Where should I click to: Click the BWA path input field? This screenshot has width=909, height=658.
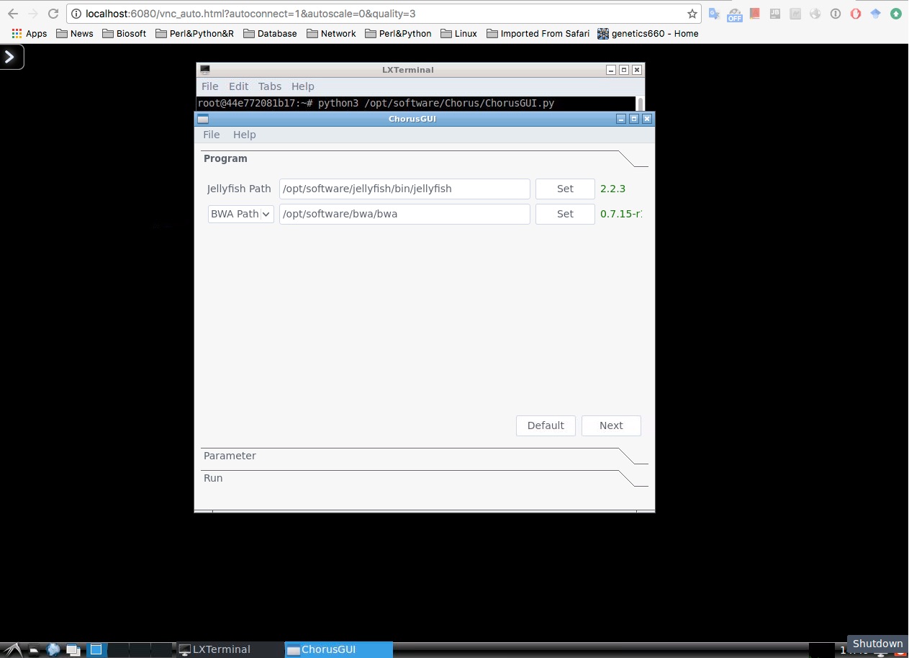(x=404, y=214)
